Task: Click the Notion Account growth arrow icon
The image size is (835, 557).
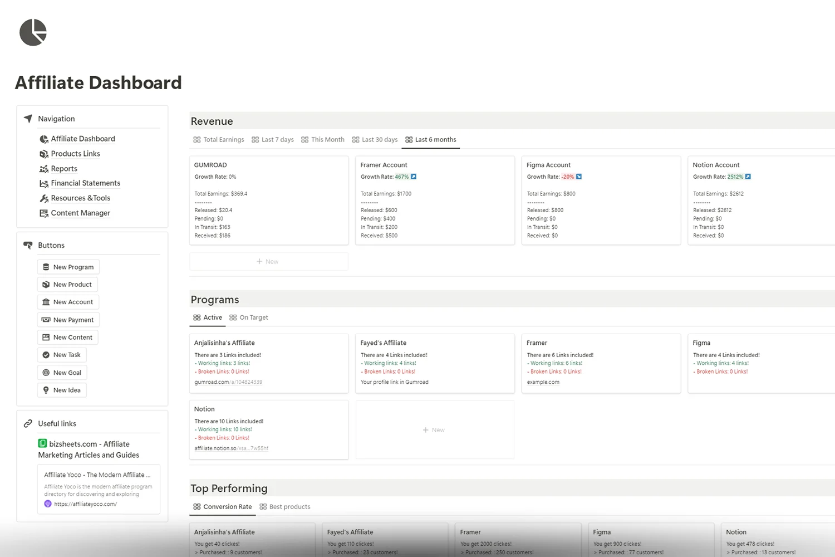Action: click(x=748, y=177)
